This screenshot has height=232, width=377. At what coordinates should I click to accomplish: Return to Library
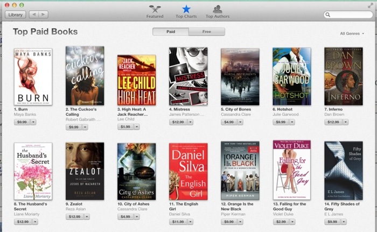point(15,15)
